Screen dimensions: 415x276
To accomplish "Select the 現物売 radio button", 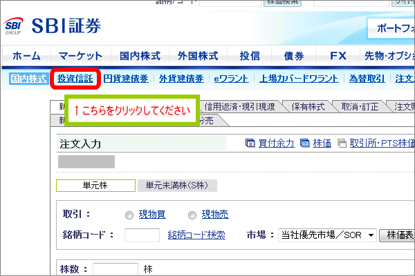I will pyautogui.click(x=192, y=215).
